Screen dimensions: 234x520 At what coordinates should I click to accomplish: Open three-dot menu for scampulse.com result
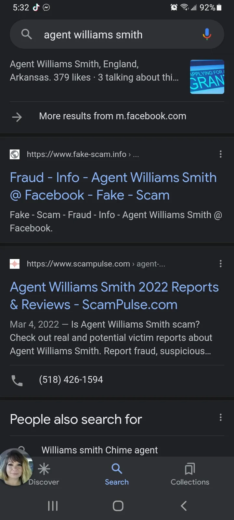221,264
